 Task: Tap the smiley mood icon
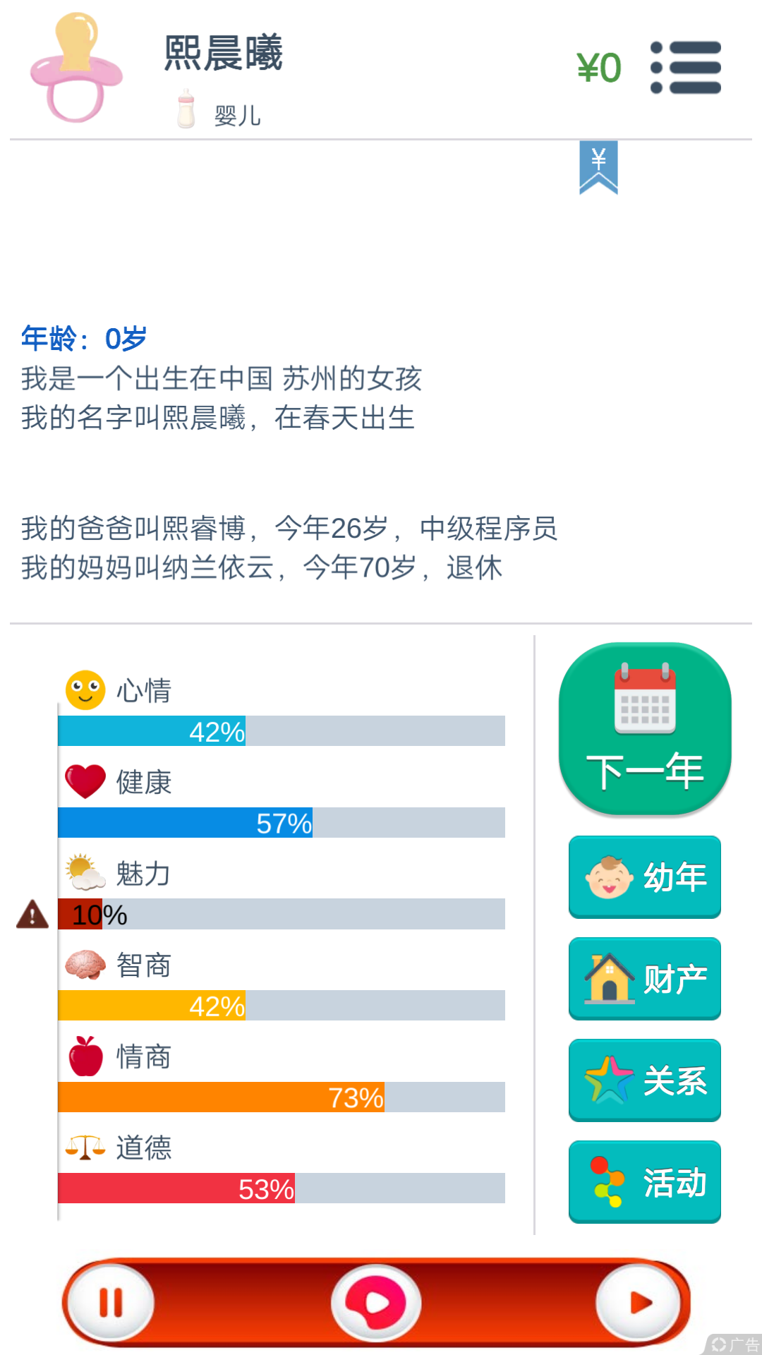[x=85, y=689]
